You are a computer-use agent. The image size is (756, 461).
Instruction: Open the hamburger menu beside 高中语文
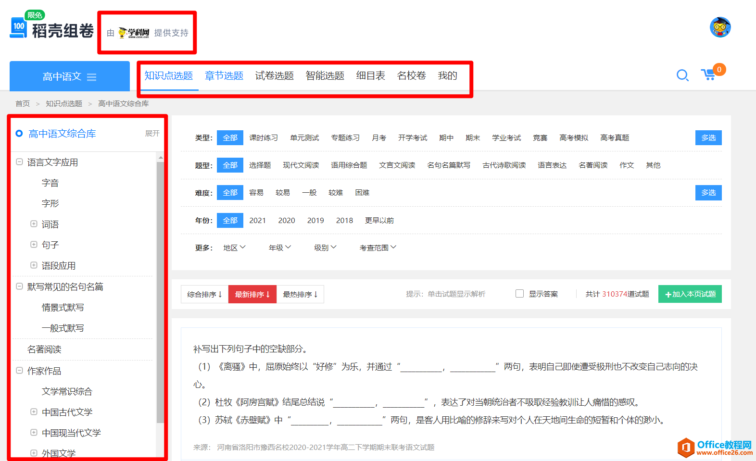coord(91,77)
